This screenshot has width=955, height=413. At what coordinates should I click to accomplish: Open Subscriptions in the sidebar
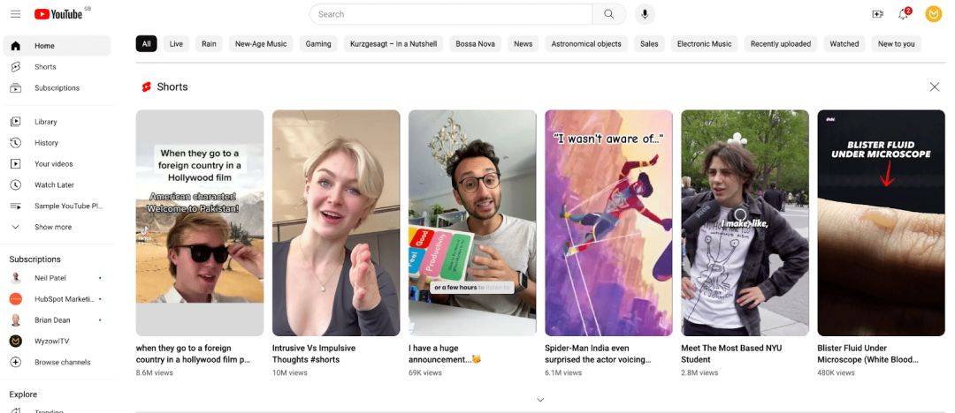pos(57,88)
